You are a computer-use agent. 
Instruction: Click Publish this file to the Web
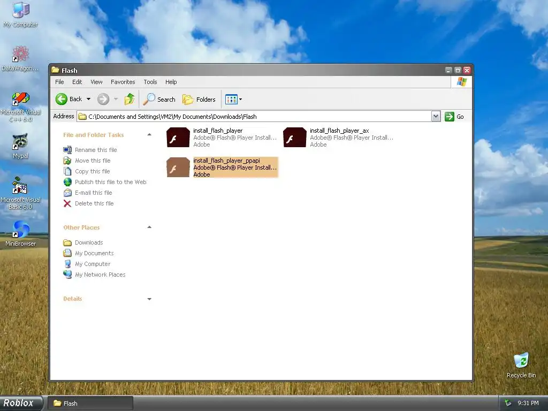click(110, 182)
